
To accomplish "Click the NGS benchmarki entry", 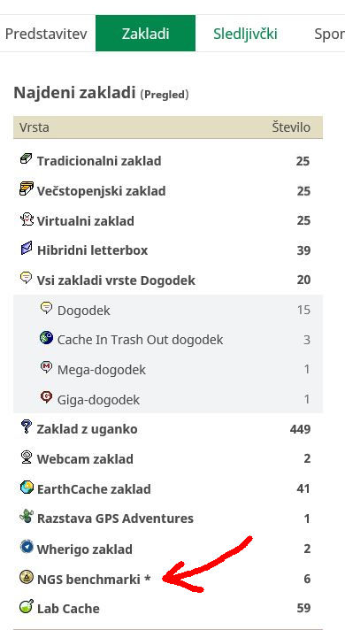I will 94,579.
